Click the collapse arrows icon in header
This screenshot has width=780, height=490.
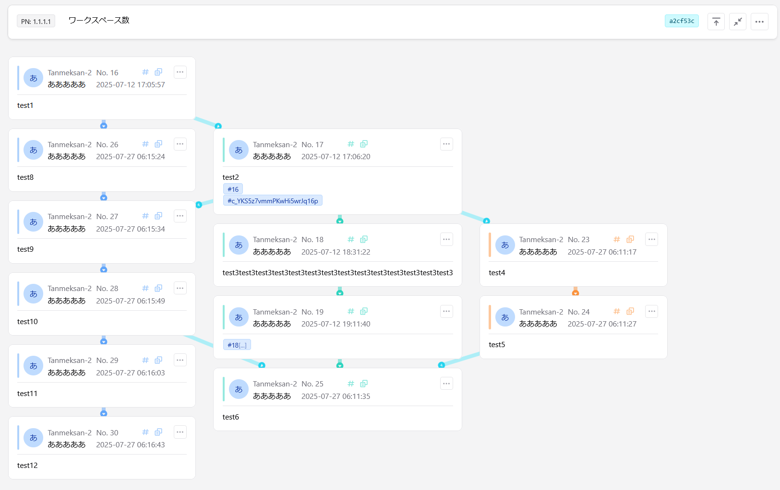point(737,22)
